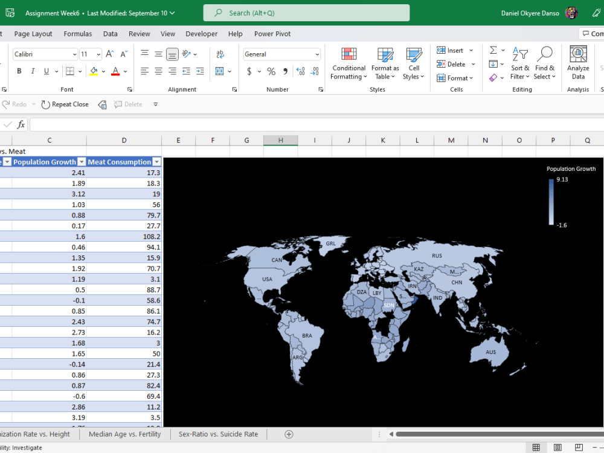Apply Comma Style
604x453 pixels.
286,71
